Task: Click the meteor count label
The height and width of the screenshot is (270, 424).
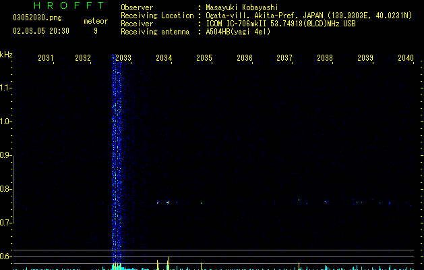Action: (96, 21)
